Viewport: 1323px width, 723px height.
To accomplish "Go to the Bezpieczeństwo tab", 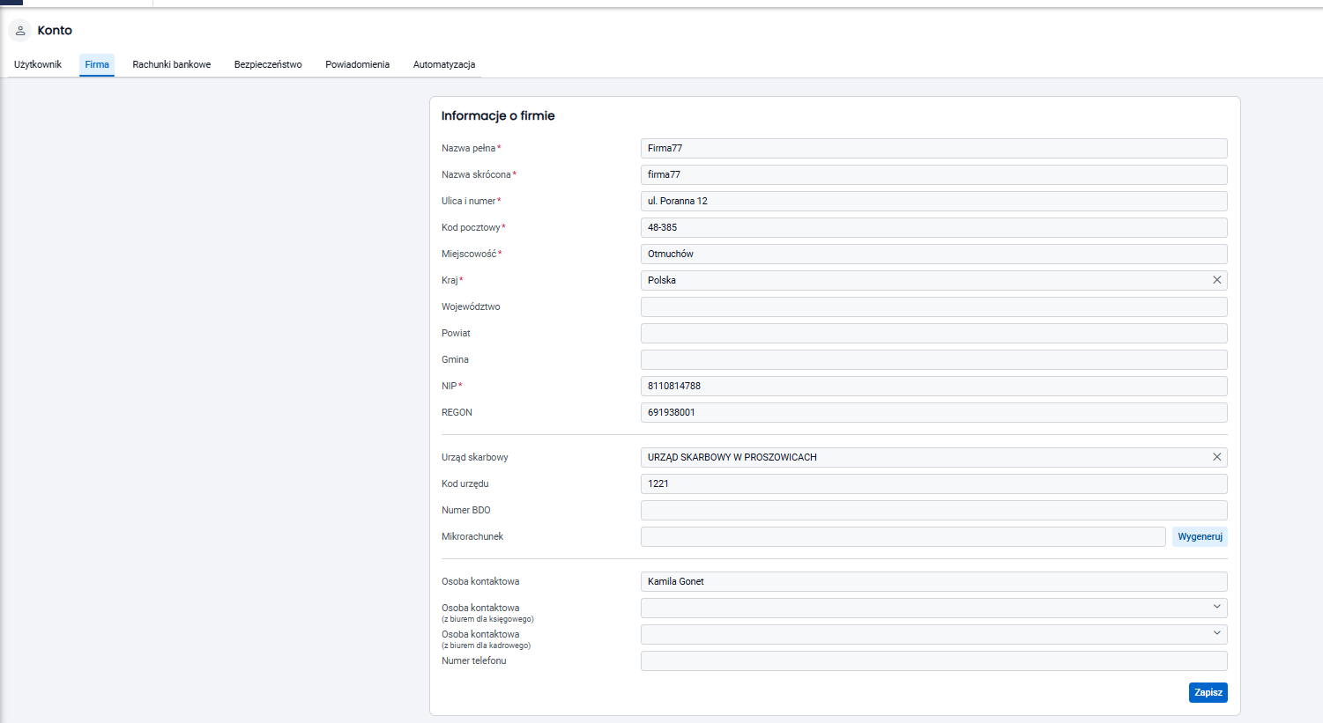I will pos(268,64).
